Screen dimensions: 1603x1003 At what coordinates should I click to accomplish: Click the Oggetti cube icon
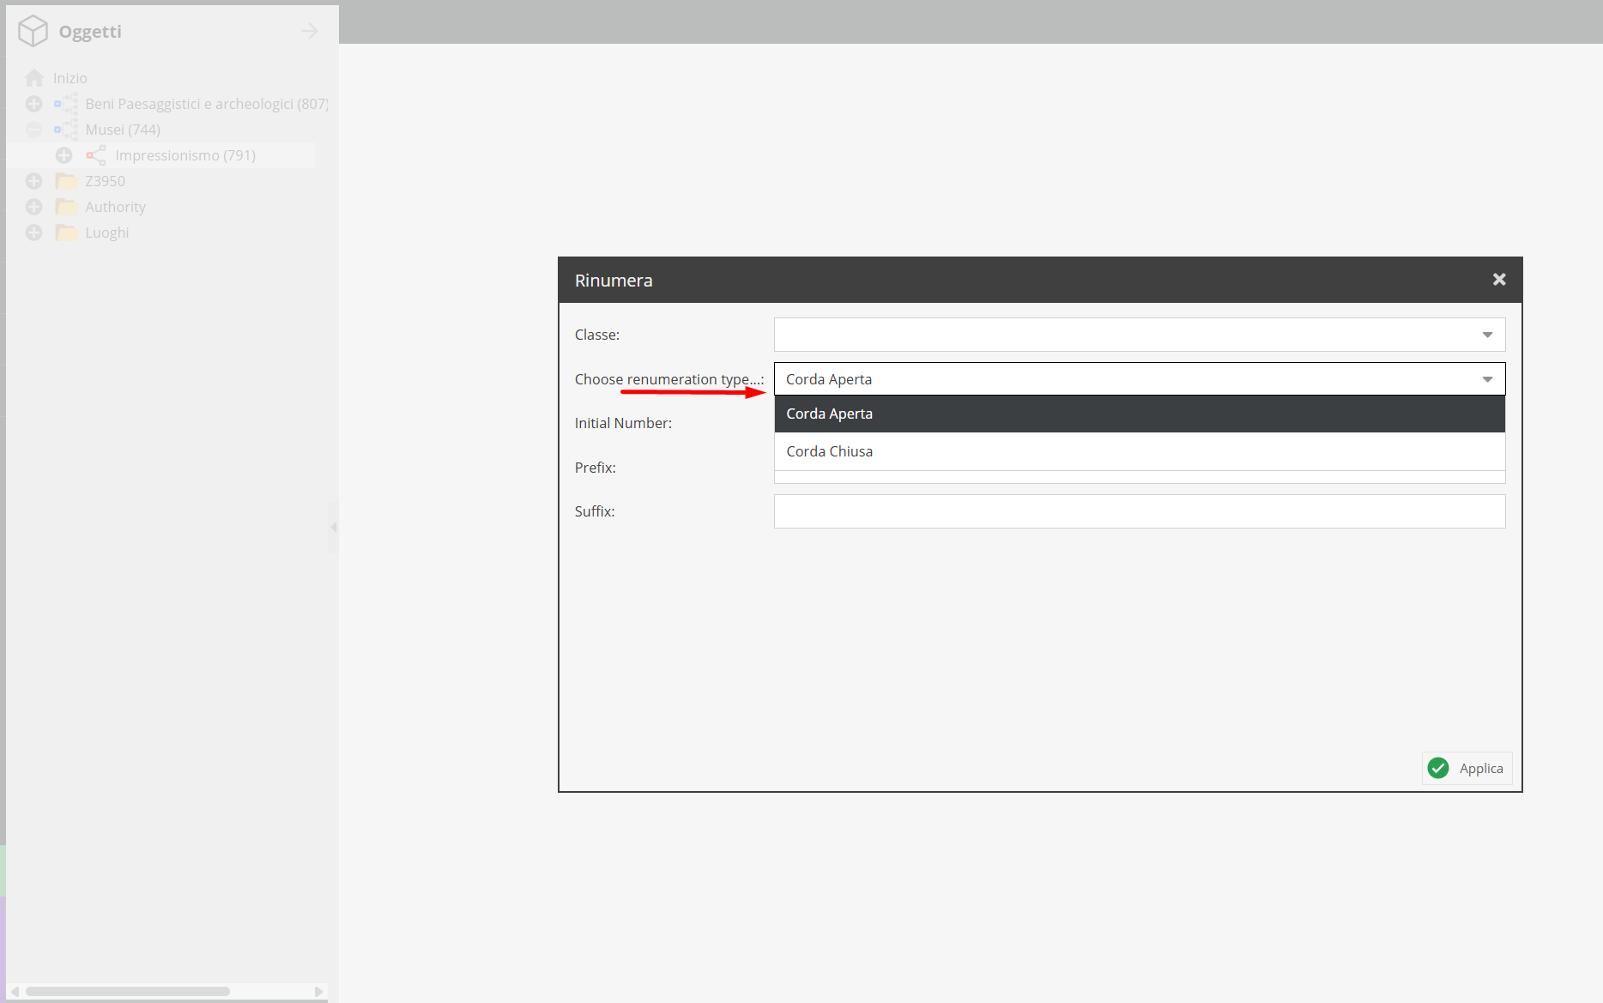coord(33,31)
